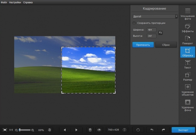Go to next image arrow
The height and width of the screenshot is (135, 196).
pos(76,130)
